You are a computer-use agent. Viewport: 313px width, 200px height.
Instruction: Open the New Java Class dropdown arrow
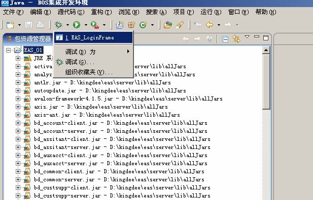click(152, 25)
